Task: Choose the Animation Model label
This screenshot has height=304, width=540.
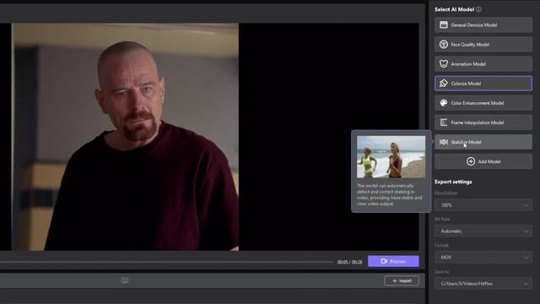Action: (468, 64)
